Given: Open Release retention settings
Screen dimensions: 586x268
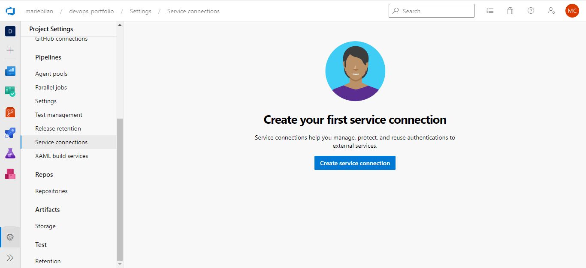Looking at the screenshot, I should pyautogui.click(x=58, y=128).
